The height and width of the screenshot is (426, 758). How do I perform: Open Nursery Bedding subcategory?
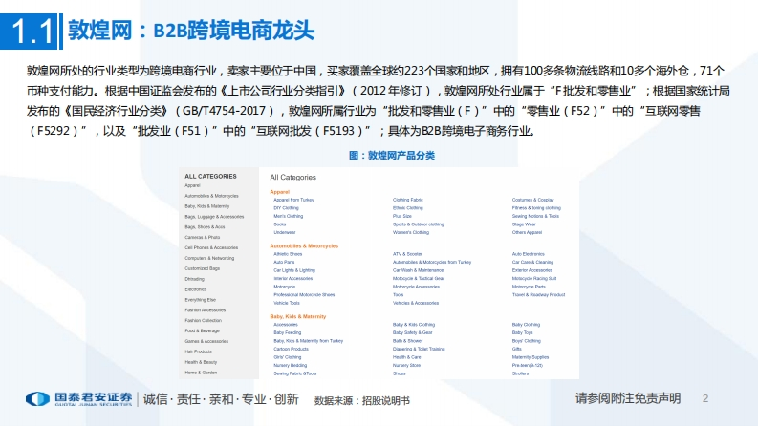[290, 365]
